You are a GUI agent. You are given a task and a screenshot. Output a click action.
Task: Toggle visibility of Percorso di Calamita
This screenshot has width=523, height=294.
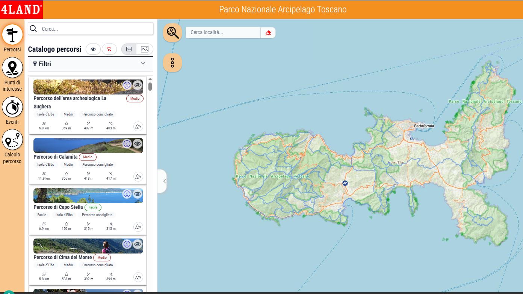138,144
